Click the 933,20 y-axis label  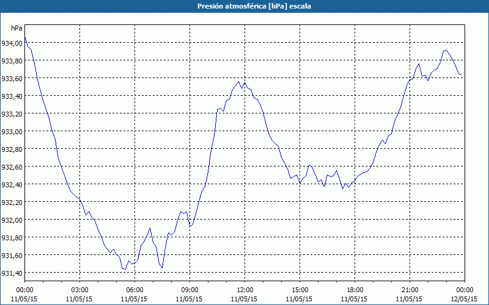coord(12,113)
